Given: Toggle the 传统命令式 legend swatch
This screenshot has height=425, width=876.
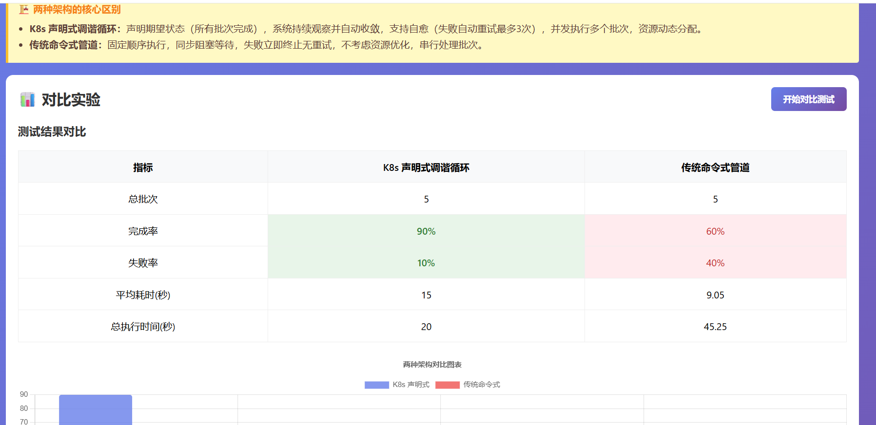Looking at the screenshot, I should [448, 385].
